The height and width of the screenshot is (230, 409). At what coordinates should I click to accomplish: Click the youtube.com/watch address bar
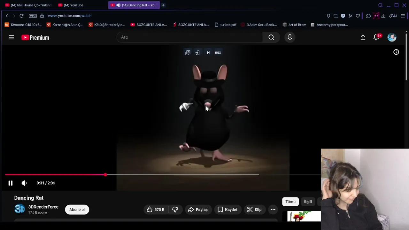(70, 16)
